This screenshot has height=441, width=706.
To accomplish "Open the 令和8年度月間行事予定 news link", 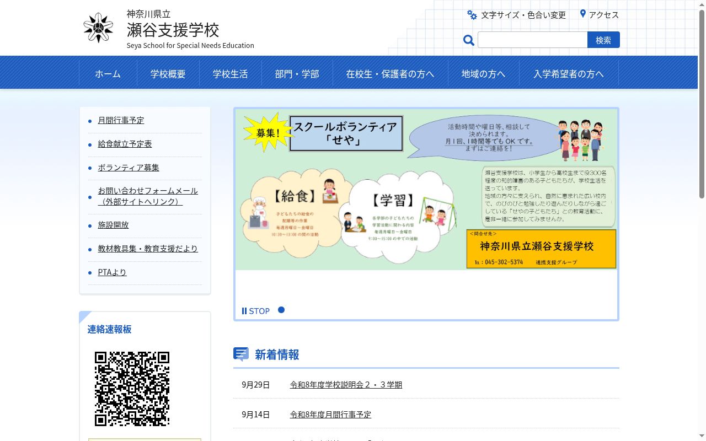I will point(330,415).
